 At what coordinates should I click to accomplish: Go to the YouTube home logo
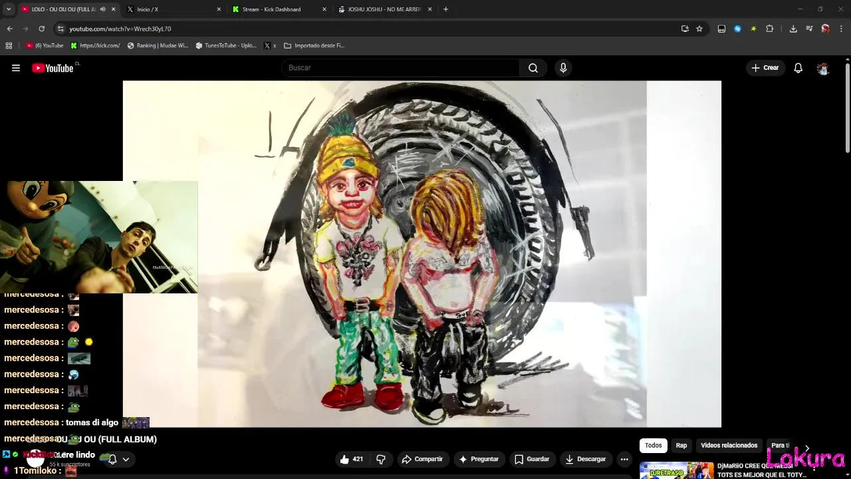point(53,68)
